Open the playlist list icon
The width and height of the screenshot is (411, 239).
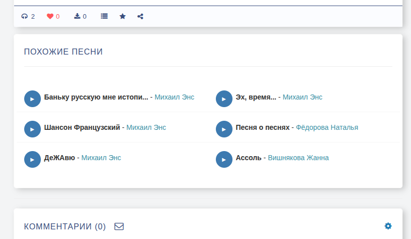tap(104, 16)
